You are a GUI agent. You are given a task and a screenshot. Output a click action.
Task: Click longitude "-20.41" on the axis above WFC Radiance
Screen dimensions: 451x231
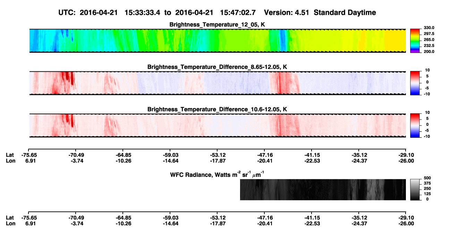[265, 161]
